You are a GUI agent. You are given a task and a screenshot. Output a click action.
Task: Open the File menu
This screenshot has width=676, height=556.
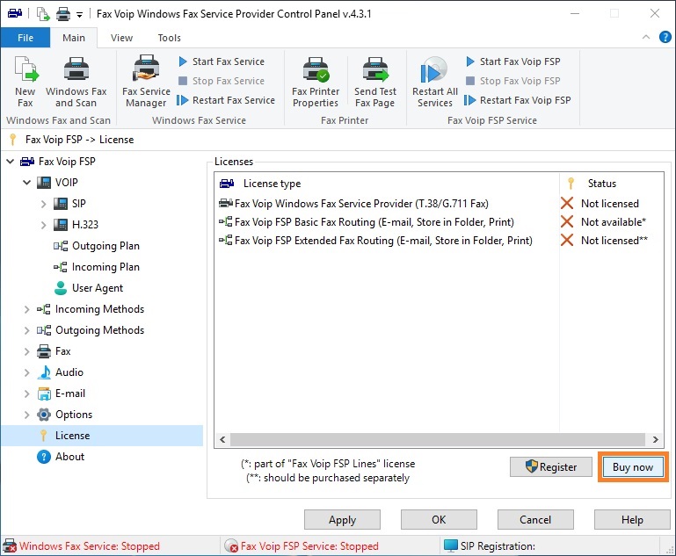coord(25,38)
